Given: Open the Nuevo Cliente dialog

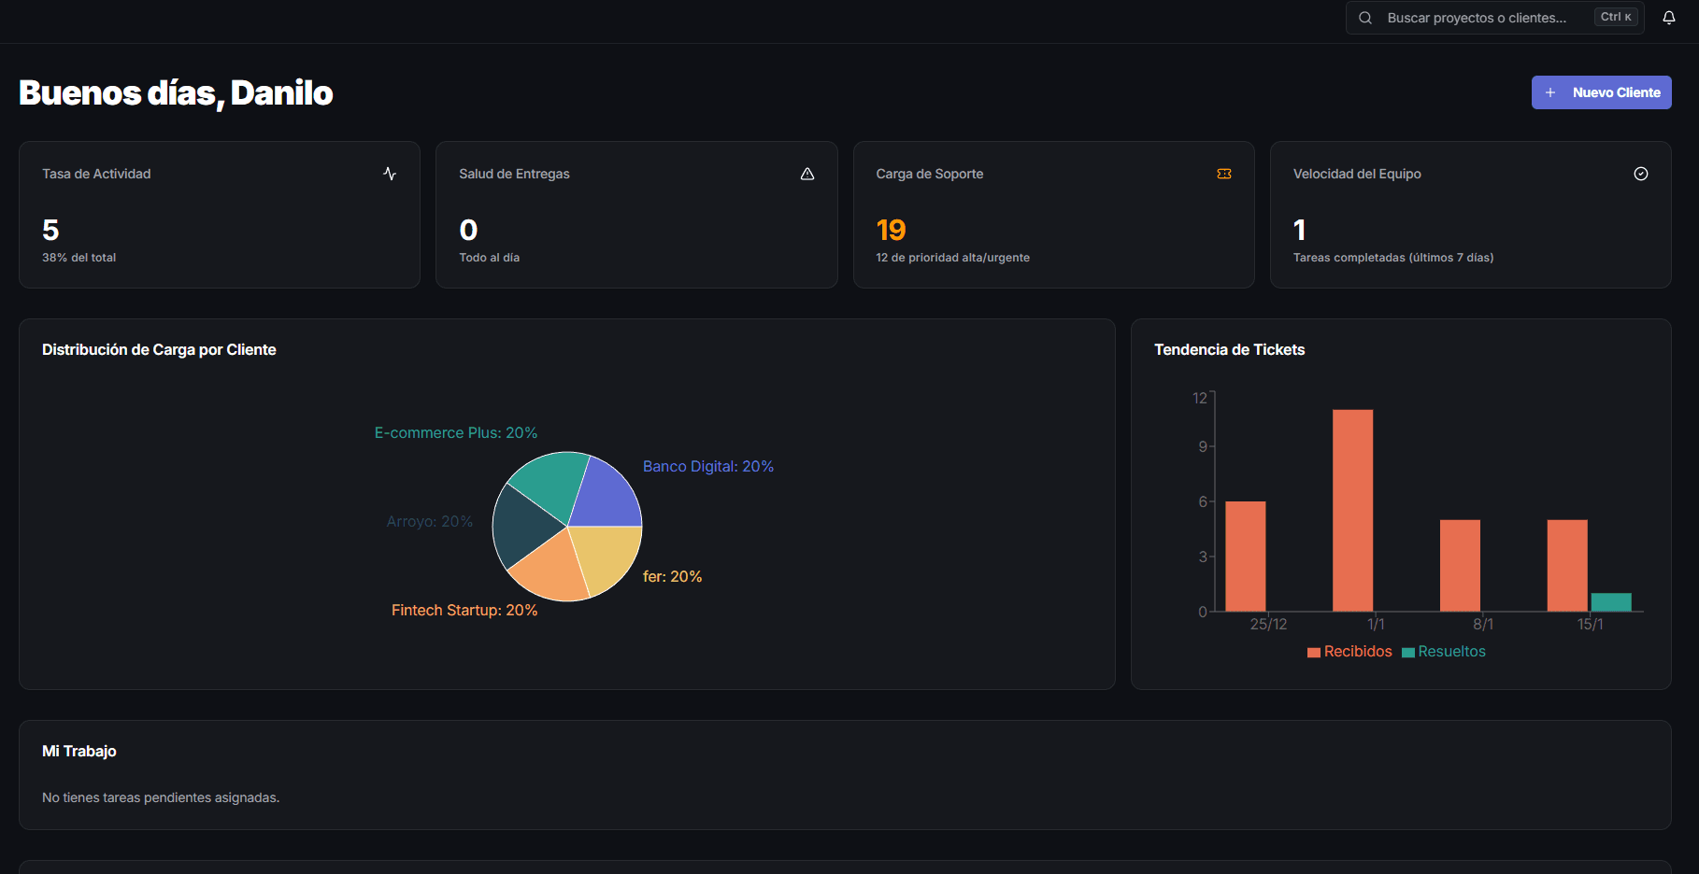Looking at the screenshot, I should point(1601,92).
